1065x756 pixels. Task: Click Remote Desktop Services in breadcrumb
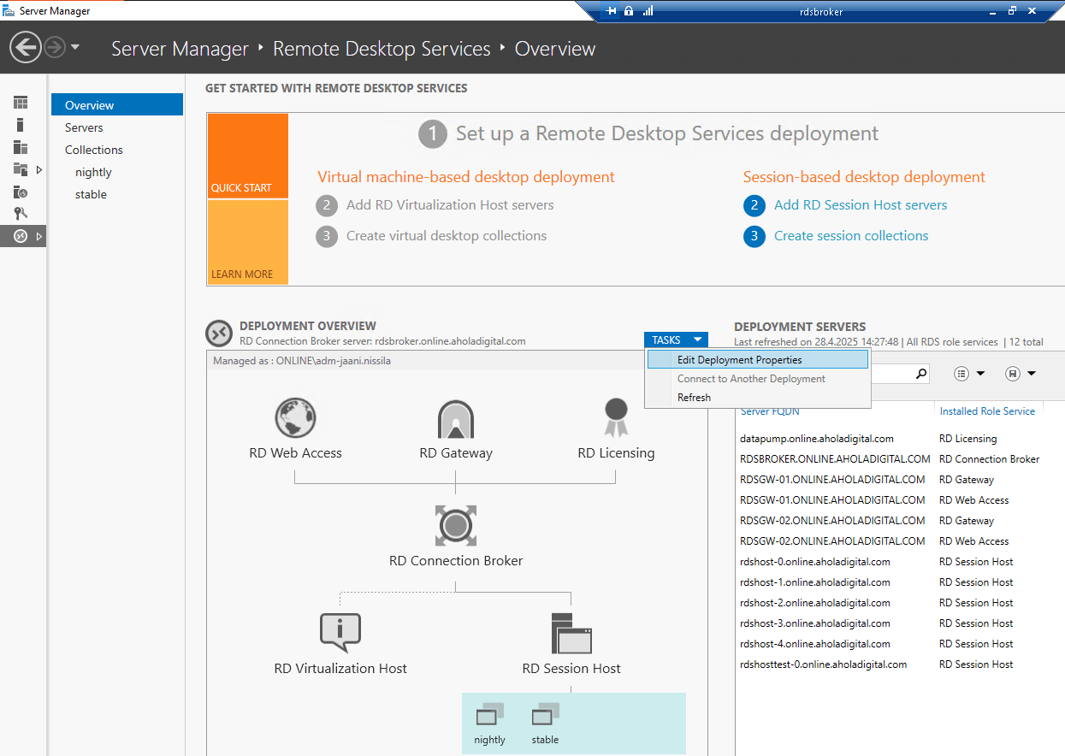(x=382, y=49)
